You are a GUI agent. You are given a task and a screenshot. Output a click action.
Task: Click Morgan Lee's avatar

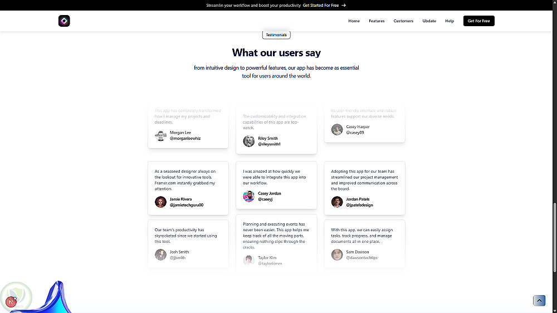click(x=160, y=135)
